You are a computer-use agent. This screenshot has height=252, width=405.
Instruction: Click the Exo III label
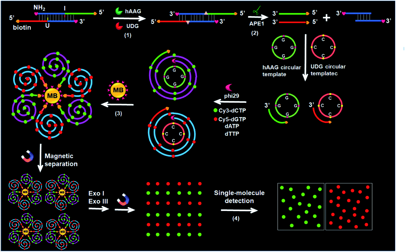tap(98, 201)
